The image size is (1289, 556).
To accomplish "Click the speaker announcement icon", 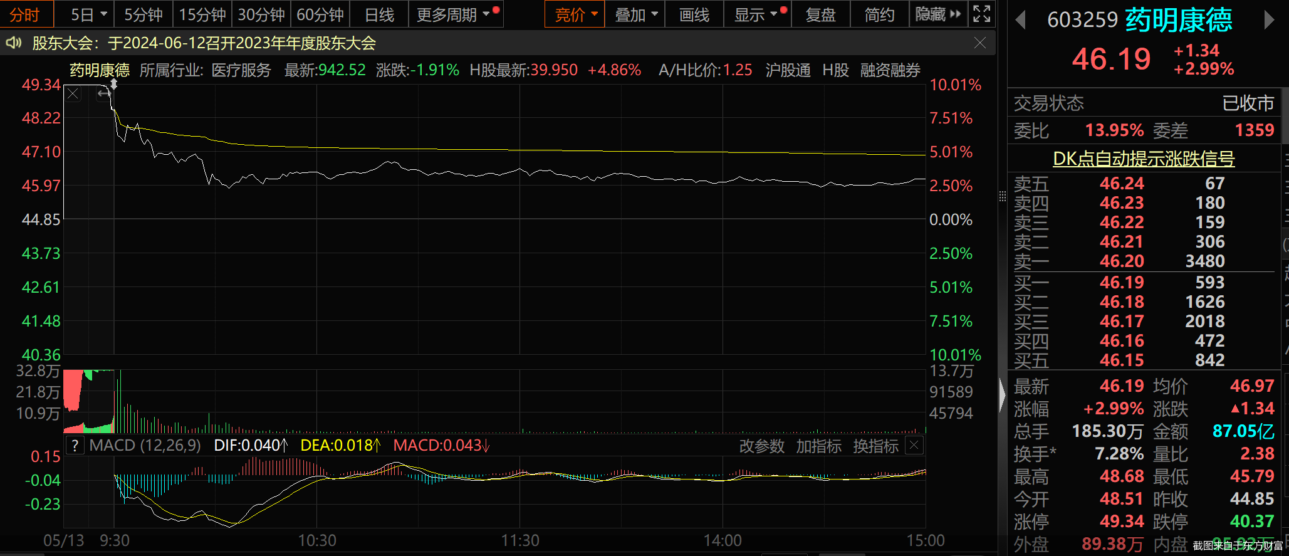I will click(x=14, y=43).
